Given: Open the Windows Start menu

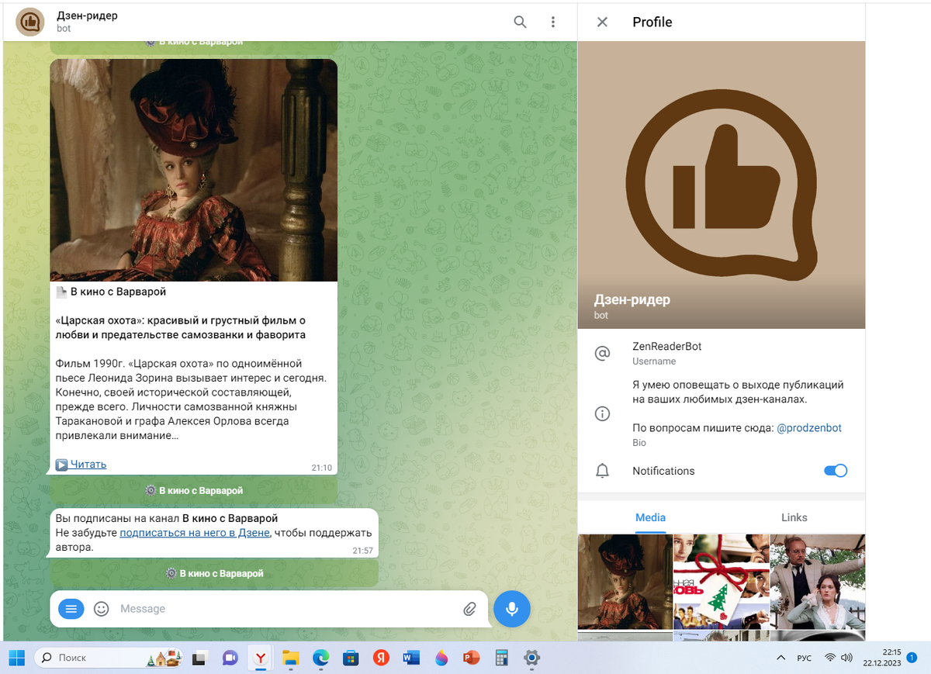Looking at the screenshot, I should pos(17,658).
